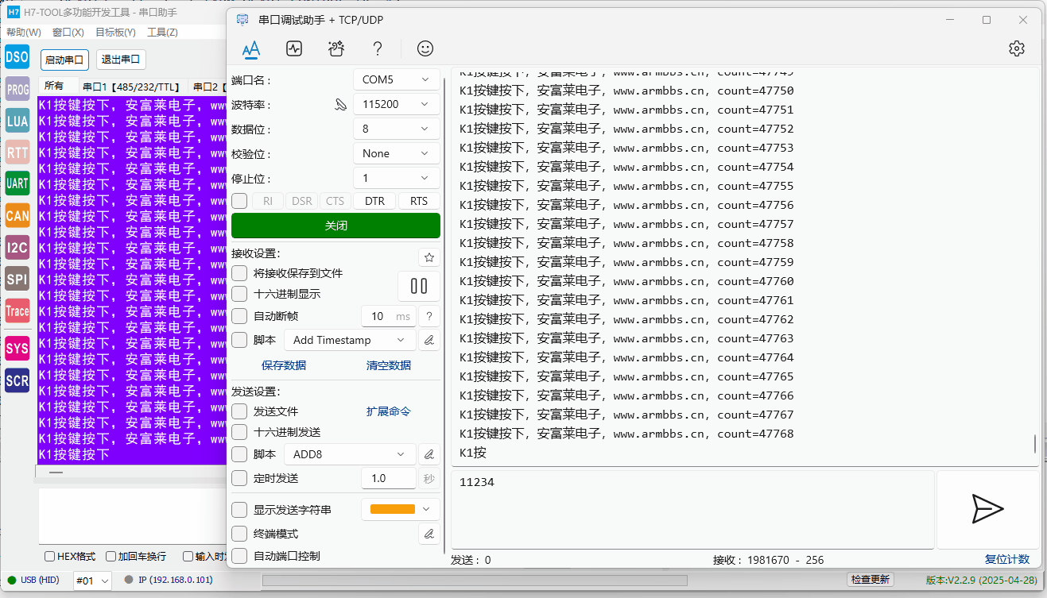
Task: Edit terminal mode with its pencil icon
Action: coord(429,534)
